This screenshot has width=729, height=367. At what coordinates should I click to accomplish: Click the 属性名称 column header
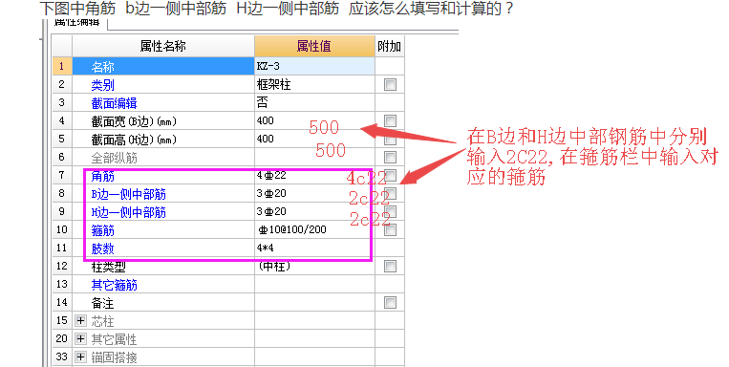[x=163, y=46]
